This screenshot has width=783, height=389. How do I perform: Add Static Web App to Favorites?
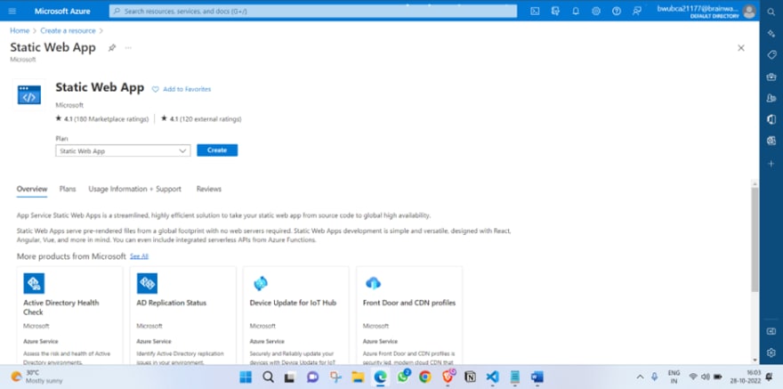click(x=182, y=89)
